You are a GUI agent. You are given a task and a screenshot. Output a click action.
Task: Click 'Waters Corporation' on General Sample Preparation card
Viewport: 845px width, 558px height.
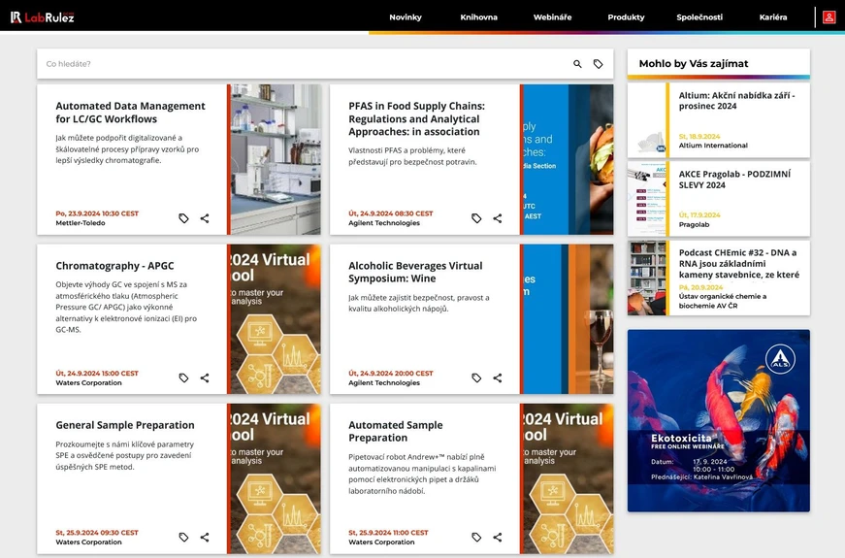88,542
